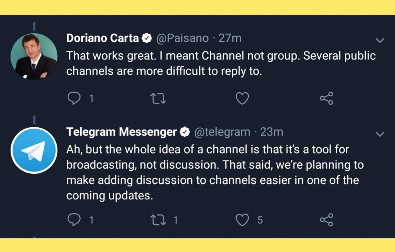
Task: Open Doriano Carta tweet options chevron
Action: click(x=380, y=40)
